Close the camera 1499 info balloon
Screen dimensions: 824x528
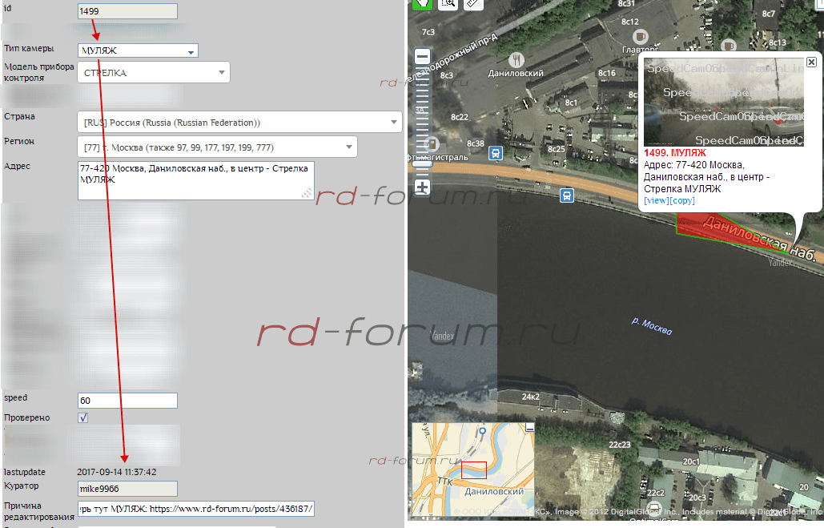810,62
